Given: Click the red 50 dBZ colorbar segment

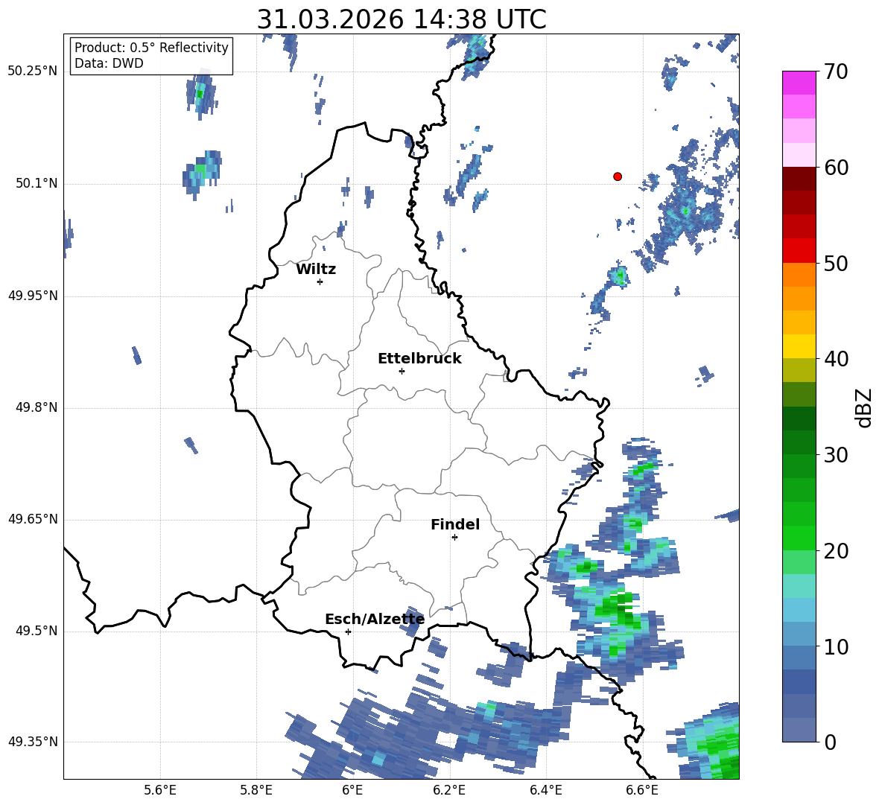Looking at the screenshot, I should (799, 251).
